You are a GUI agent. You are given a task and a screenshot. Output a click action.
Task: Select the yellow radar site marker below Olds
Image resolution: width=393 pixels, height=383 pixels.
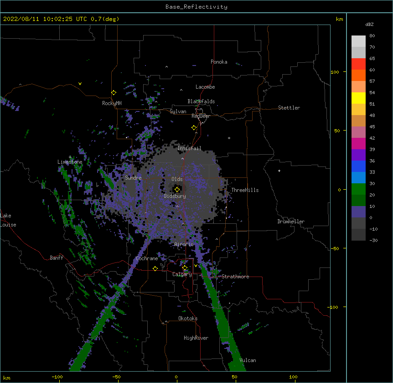(x=177, y=189)
